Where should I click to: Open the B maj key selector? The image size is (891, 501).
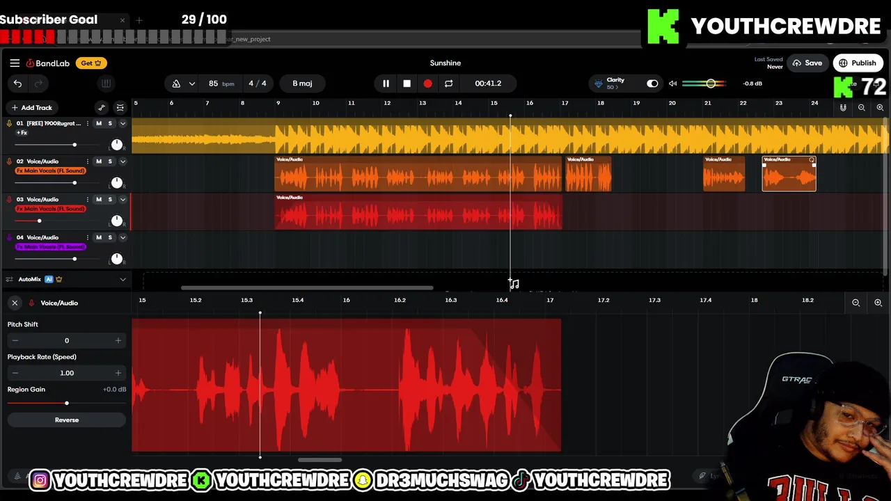[302, 83]
